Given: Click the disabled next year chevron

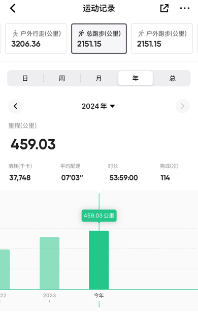Looking at the screenshot, I should [182, 106].
